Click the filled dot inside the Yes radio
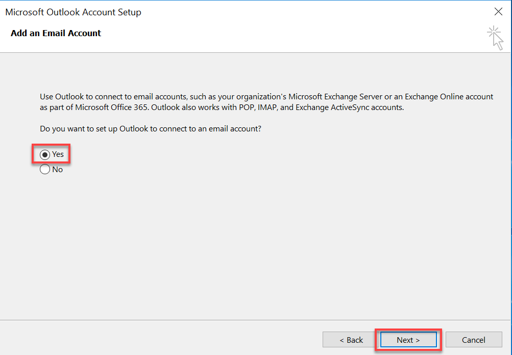Screen dimensions: 512x355 click(x=45, y=154)
